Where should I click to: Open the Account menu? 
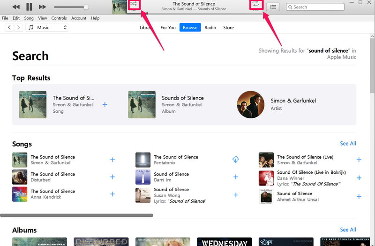tap(79, 18)
